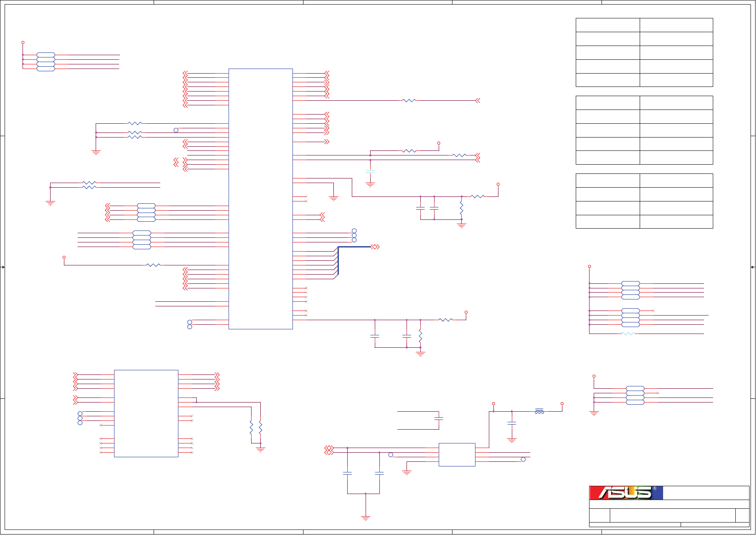Click the inductor coil symbol
This screenshot has width=756, height=535.
coord(539,411)
